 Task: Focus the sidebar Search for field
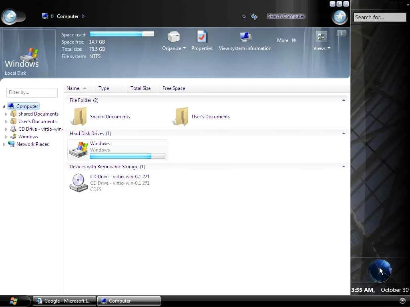click(x=380, y=17)
